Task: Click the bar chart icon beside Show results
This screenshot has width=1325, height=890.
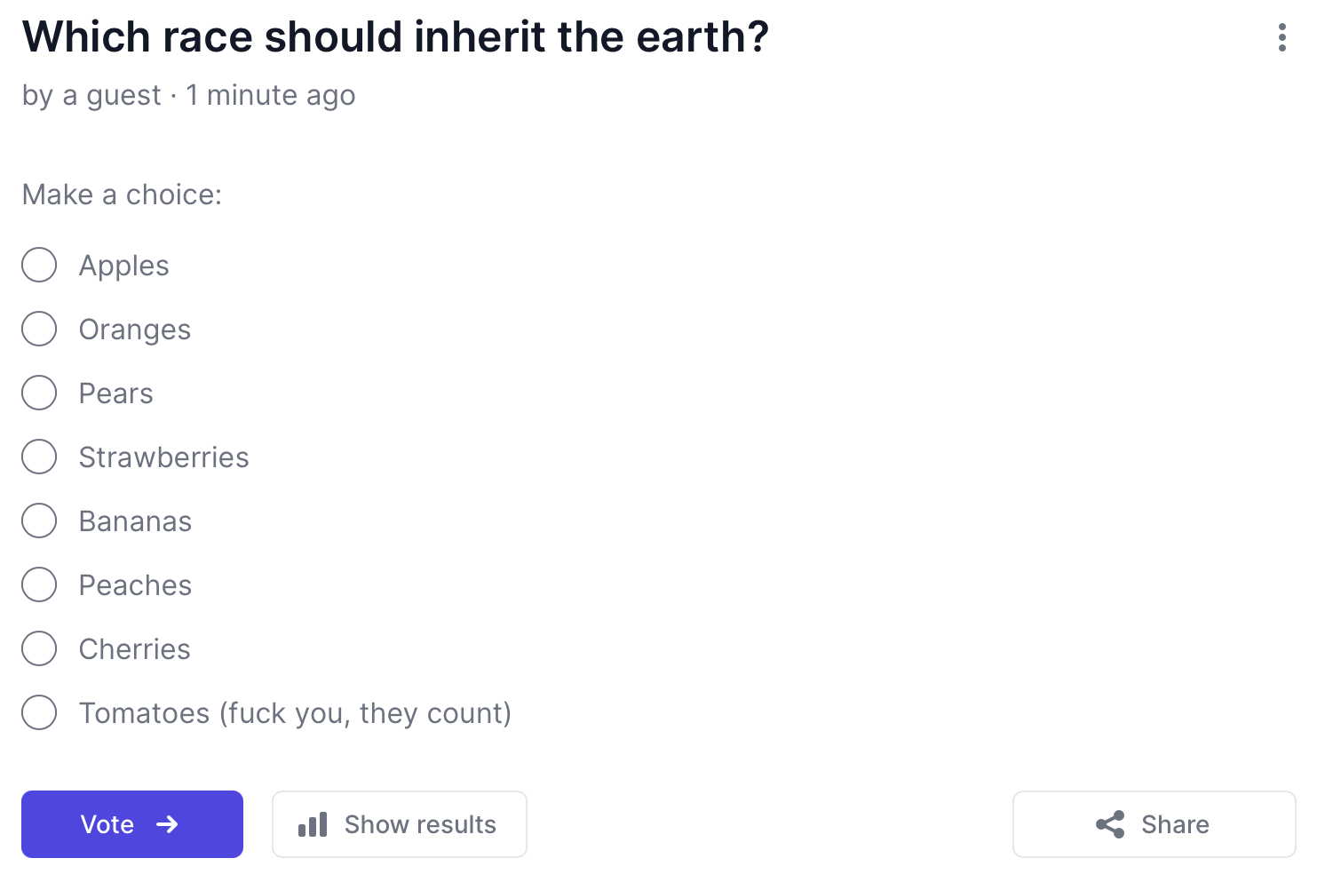Action: [313, 825]
